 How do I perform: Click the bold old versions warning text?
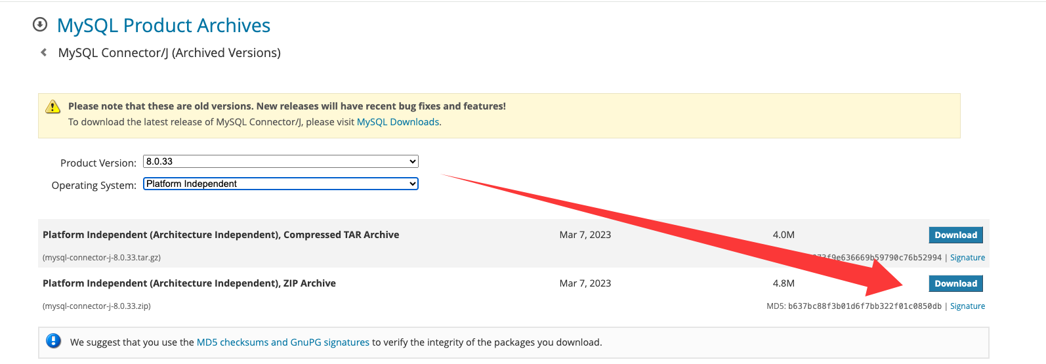287,106
